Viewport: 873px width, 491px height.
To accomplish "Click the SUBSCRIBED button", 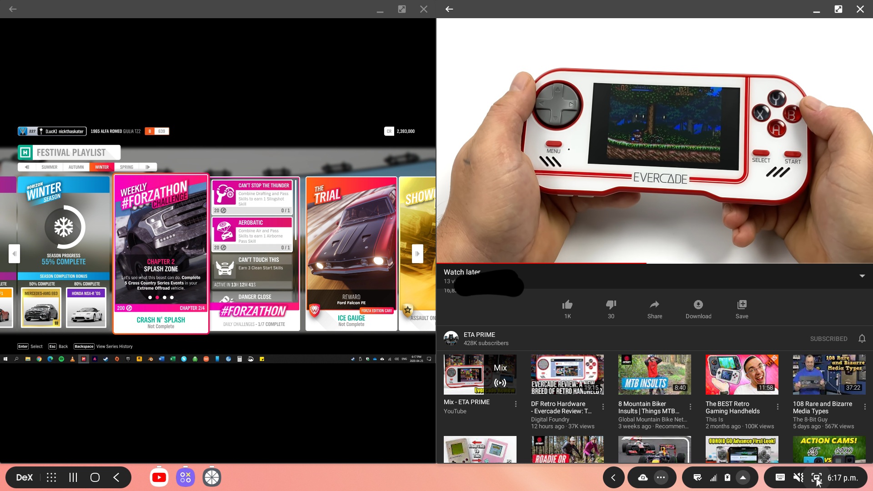I will point(828,338).
